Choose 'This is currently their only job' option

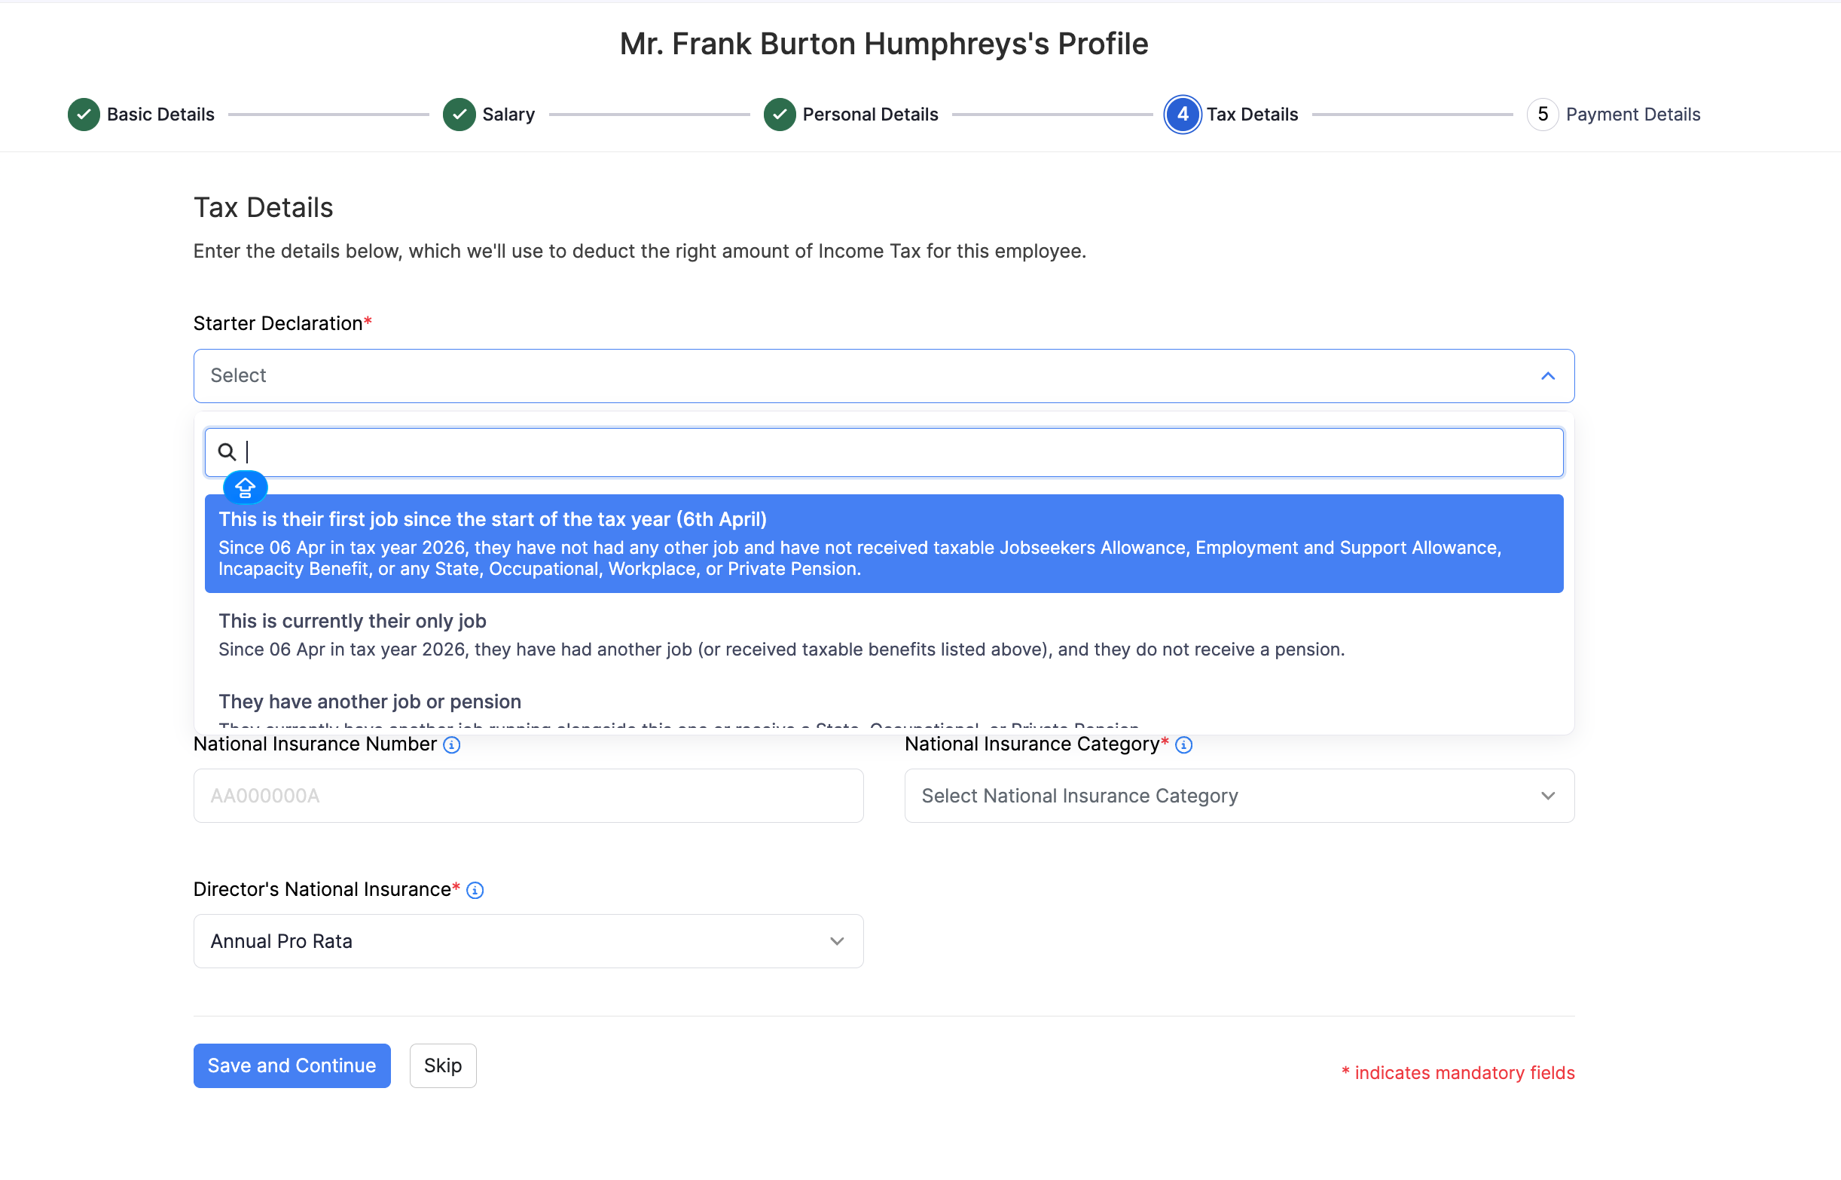[884, 634]
